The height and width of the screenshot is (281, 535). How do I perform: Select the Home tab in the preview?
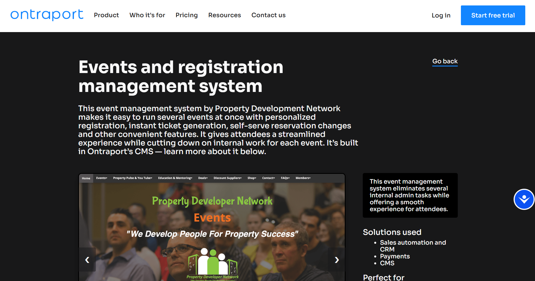point(86,178)
